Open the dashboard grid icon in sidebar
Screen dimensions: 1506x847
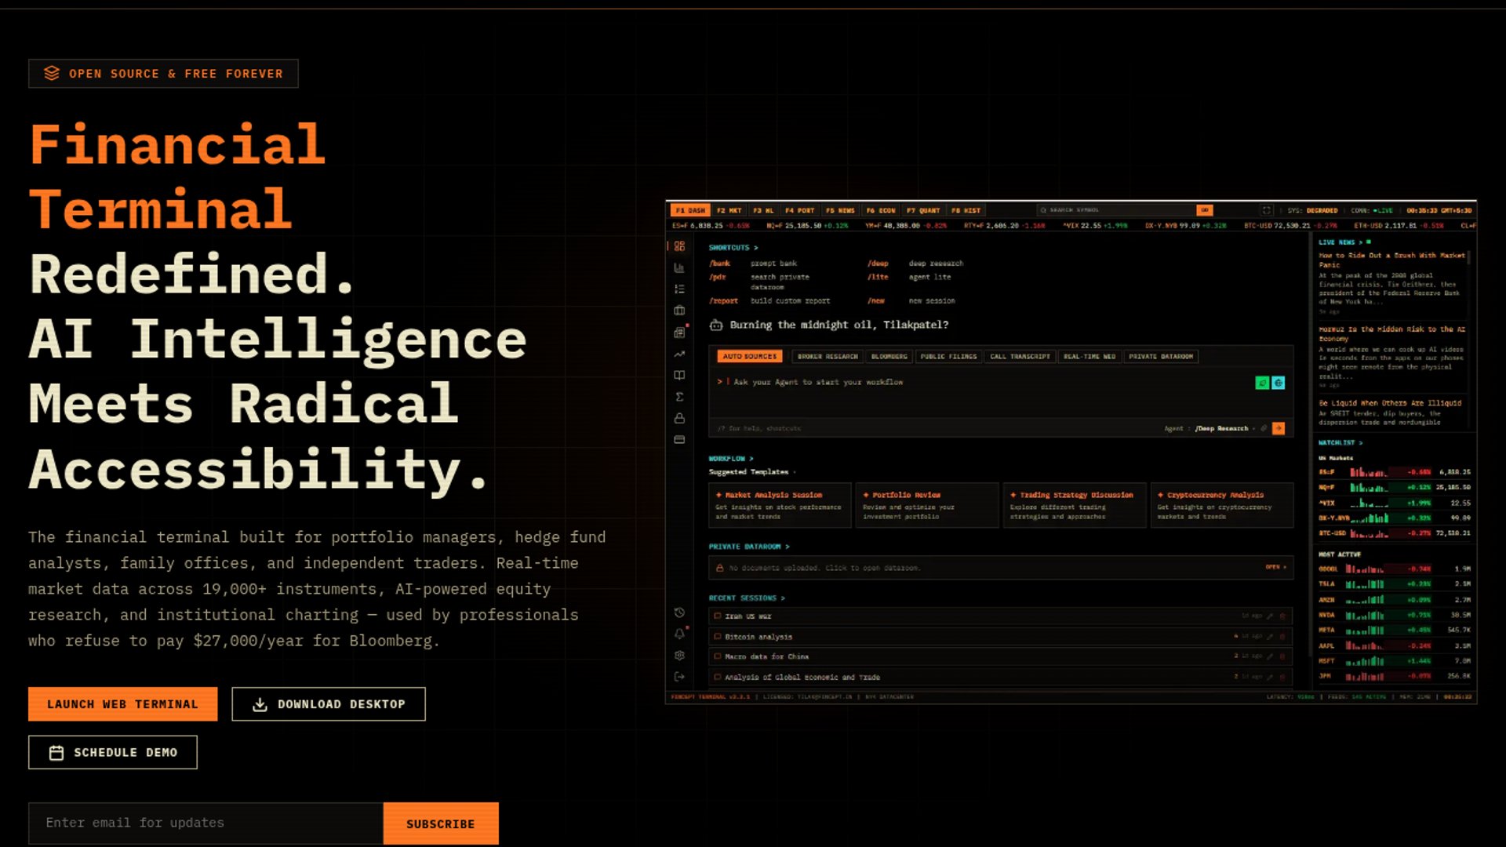click(x=679, y=246)
